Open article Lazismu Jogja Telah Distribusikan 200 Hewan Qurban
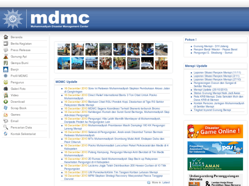This screenshot has width=249, height=186. tap(115, 167)
